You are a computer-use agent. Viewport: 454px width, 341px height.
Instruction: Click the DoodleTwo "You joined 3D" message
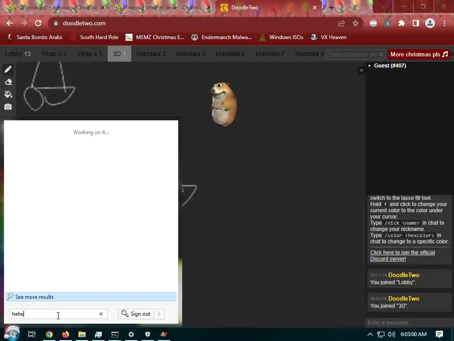click(x=409, y=302)
